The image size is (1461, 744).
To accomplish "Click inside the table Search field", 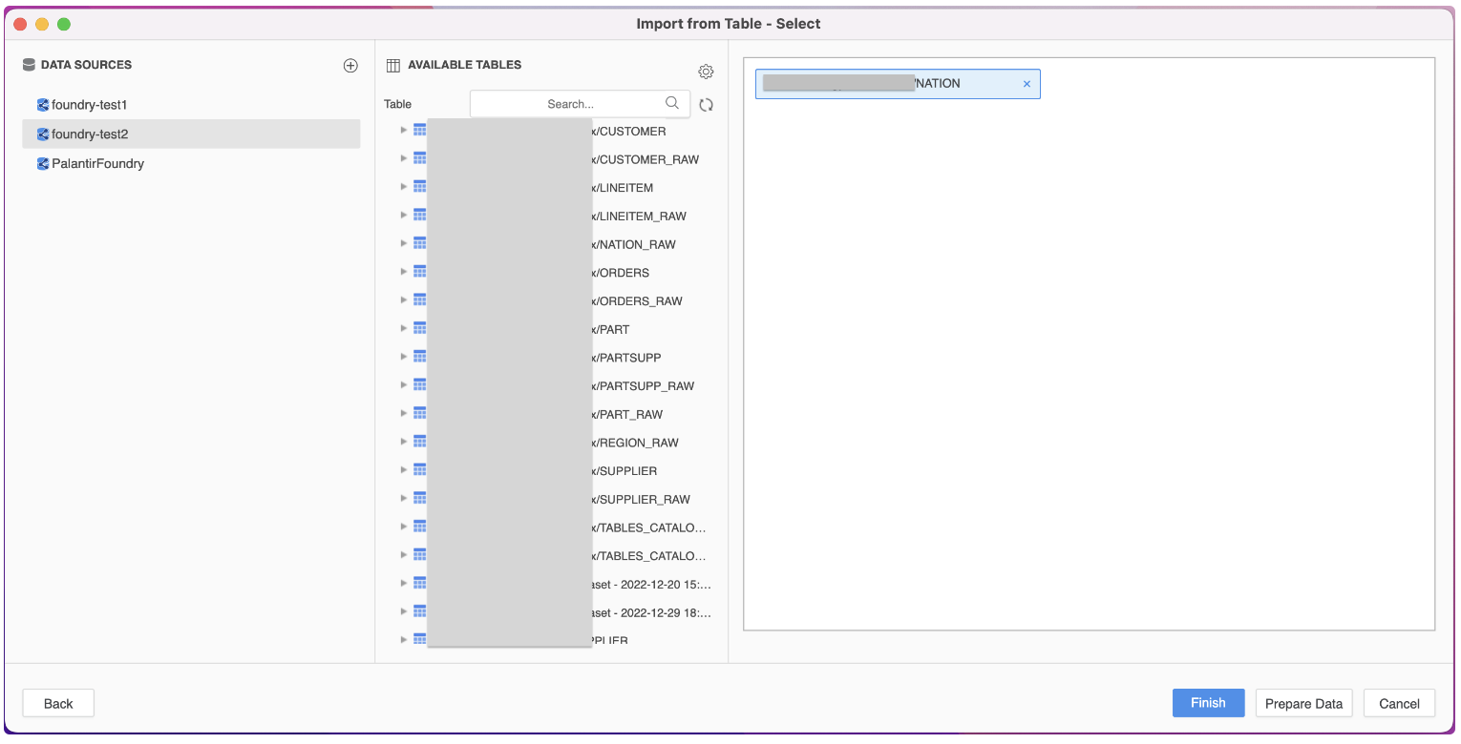I will [573, 103].
